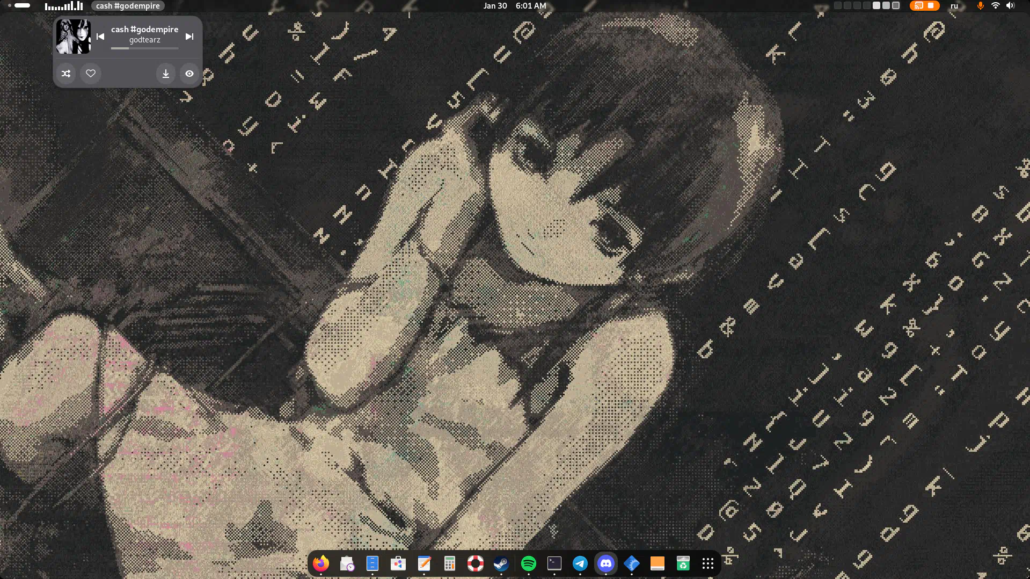Open the Calculator app
Image resolution: width=1030 pixels, height=579 pixels.
450,563
